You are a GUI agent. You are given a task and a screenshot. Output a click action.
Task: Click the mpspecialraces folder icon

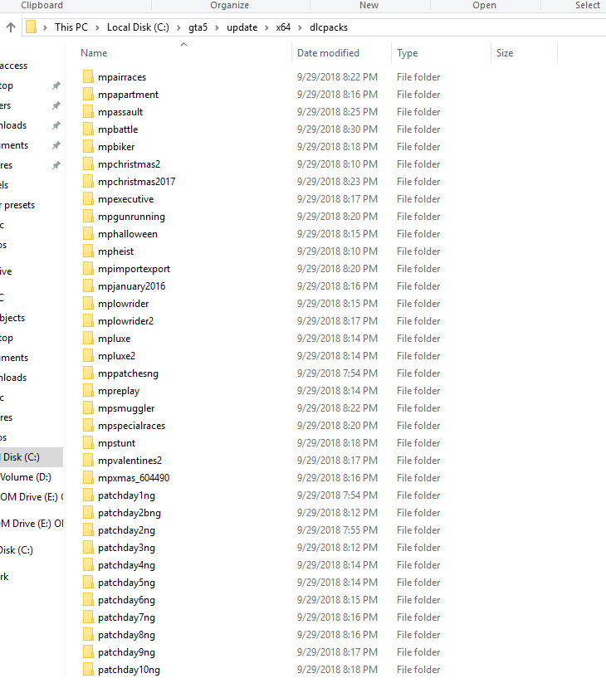coord(88,425)
